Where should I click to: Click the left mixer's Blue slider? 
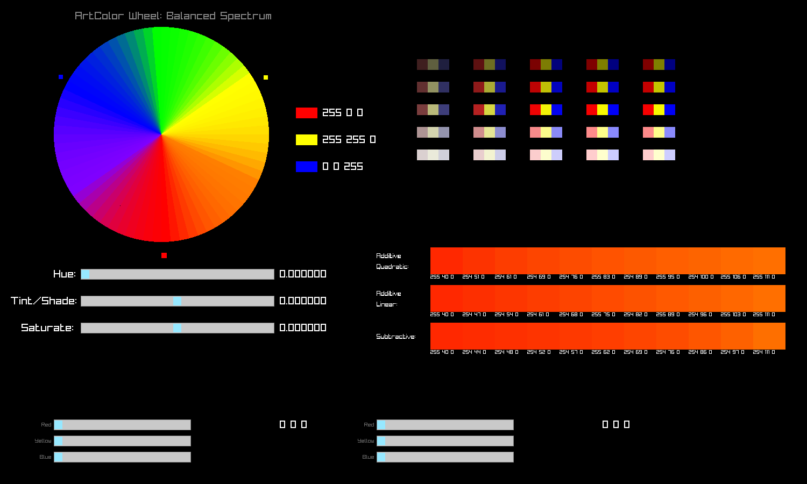[x=122, y=457]
